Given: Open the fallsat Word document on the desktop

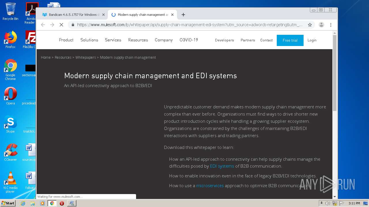Looking at the screenshot, I should tap(30, 181).
